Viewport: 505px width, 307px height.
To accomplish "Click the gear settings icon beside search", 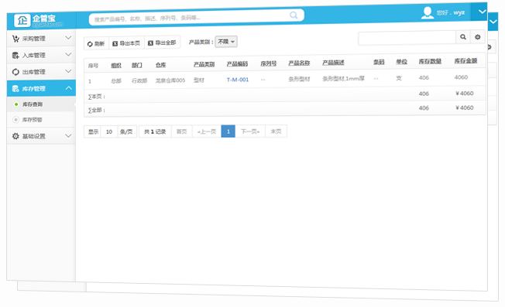I will [478, 37].
